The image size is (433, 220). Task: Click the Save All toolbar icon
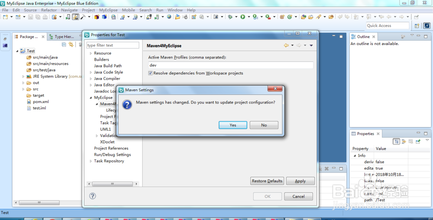click(38, 17)
